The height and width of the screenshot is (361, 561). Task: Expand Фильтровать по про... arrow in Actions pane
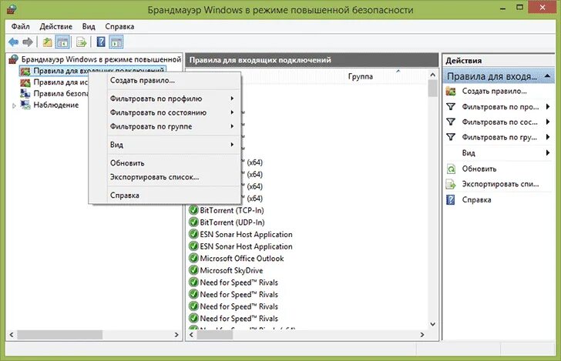coord(548,106)
